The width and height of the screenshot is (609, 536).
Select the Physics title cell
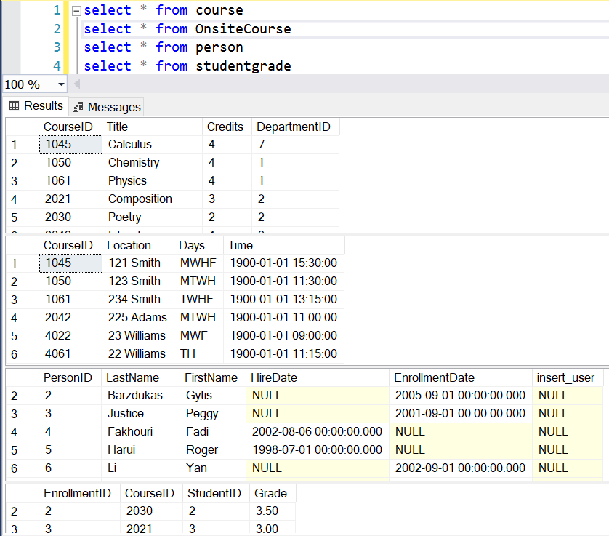pos(153,181)
